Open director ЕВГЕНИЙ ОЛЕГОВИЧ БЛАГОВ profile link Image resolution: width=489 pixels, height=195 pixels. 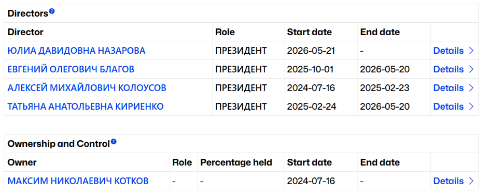point(71,69)
